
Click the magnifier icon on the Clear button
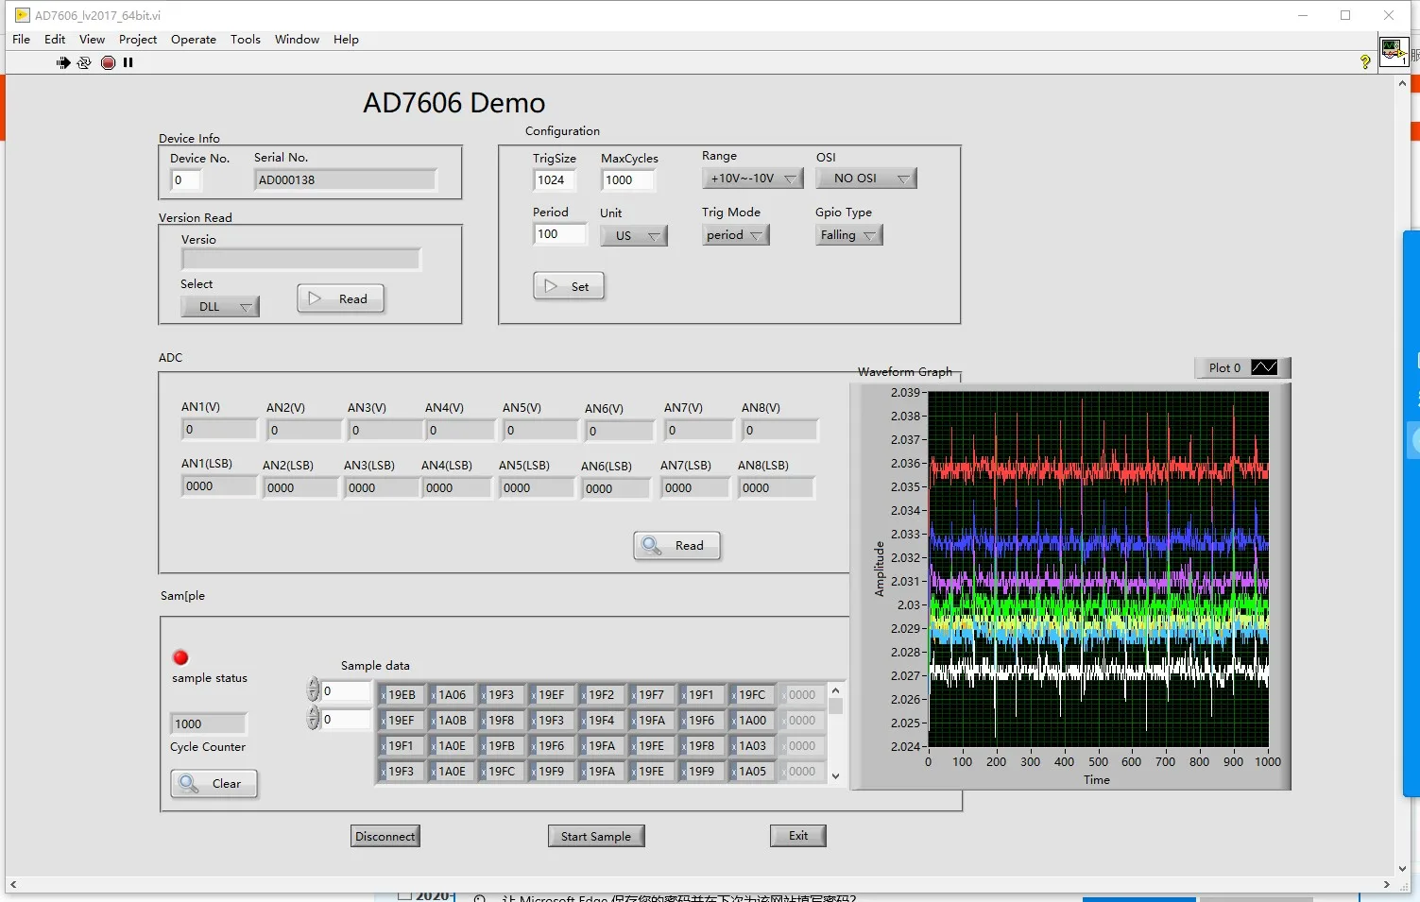click(189, 783)
